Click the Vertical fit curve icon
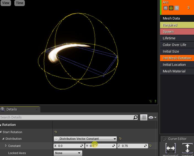This screenshot has width=194, height=156. click(187, 148)
